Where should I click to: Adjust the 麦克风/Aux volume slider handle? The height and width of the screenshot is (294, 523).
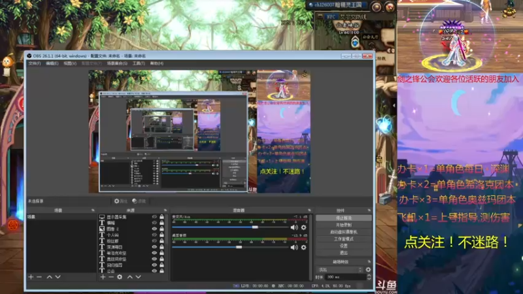click(x=255, y=227)
